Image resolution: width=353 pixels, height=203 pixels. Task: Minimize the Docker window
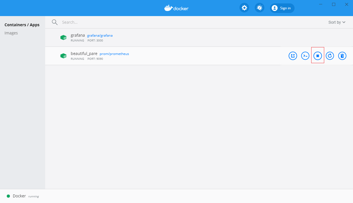click(321, 4)
